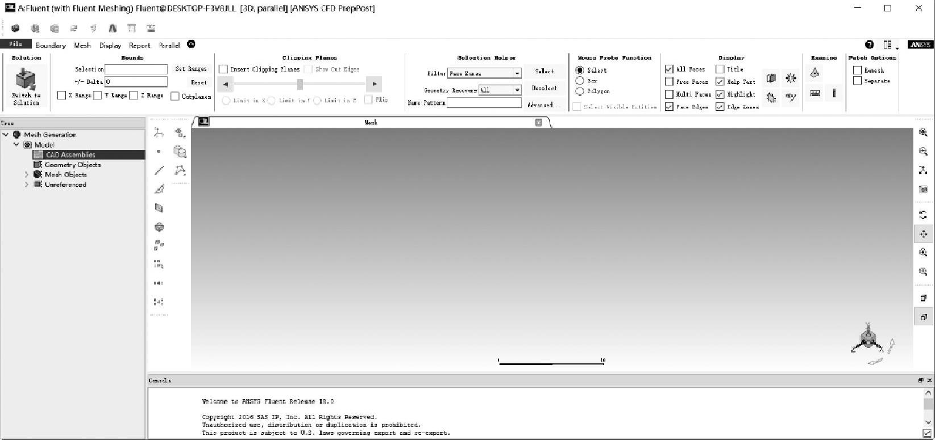Enable the X Range checkbox
The height and width of the screenshot is (440, 935).
coord(61,95)
